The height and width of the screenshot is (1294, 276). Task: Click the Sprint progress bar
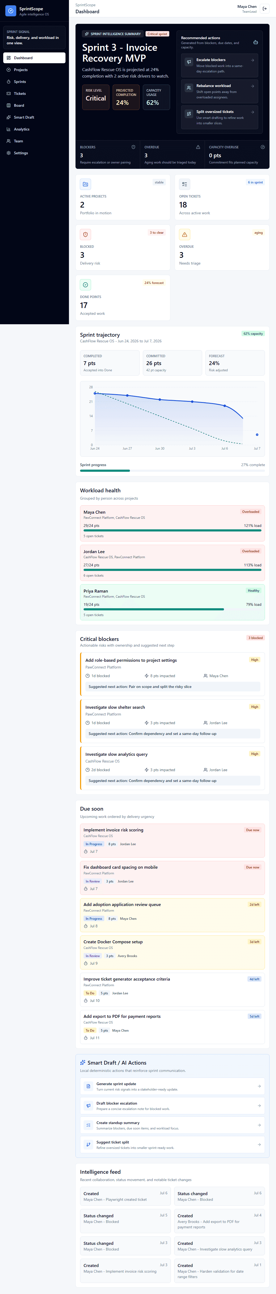(x=172, y=471)
